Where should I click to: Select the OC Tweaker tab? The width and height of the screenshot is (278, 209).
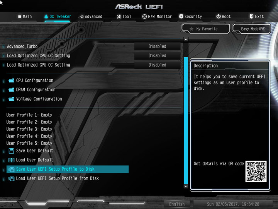click(58, 17)
